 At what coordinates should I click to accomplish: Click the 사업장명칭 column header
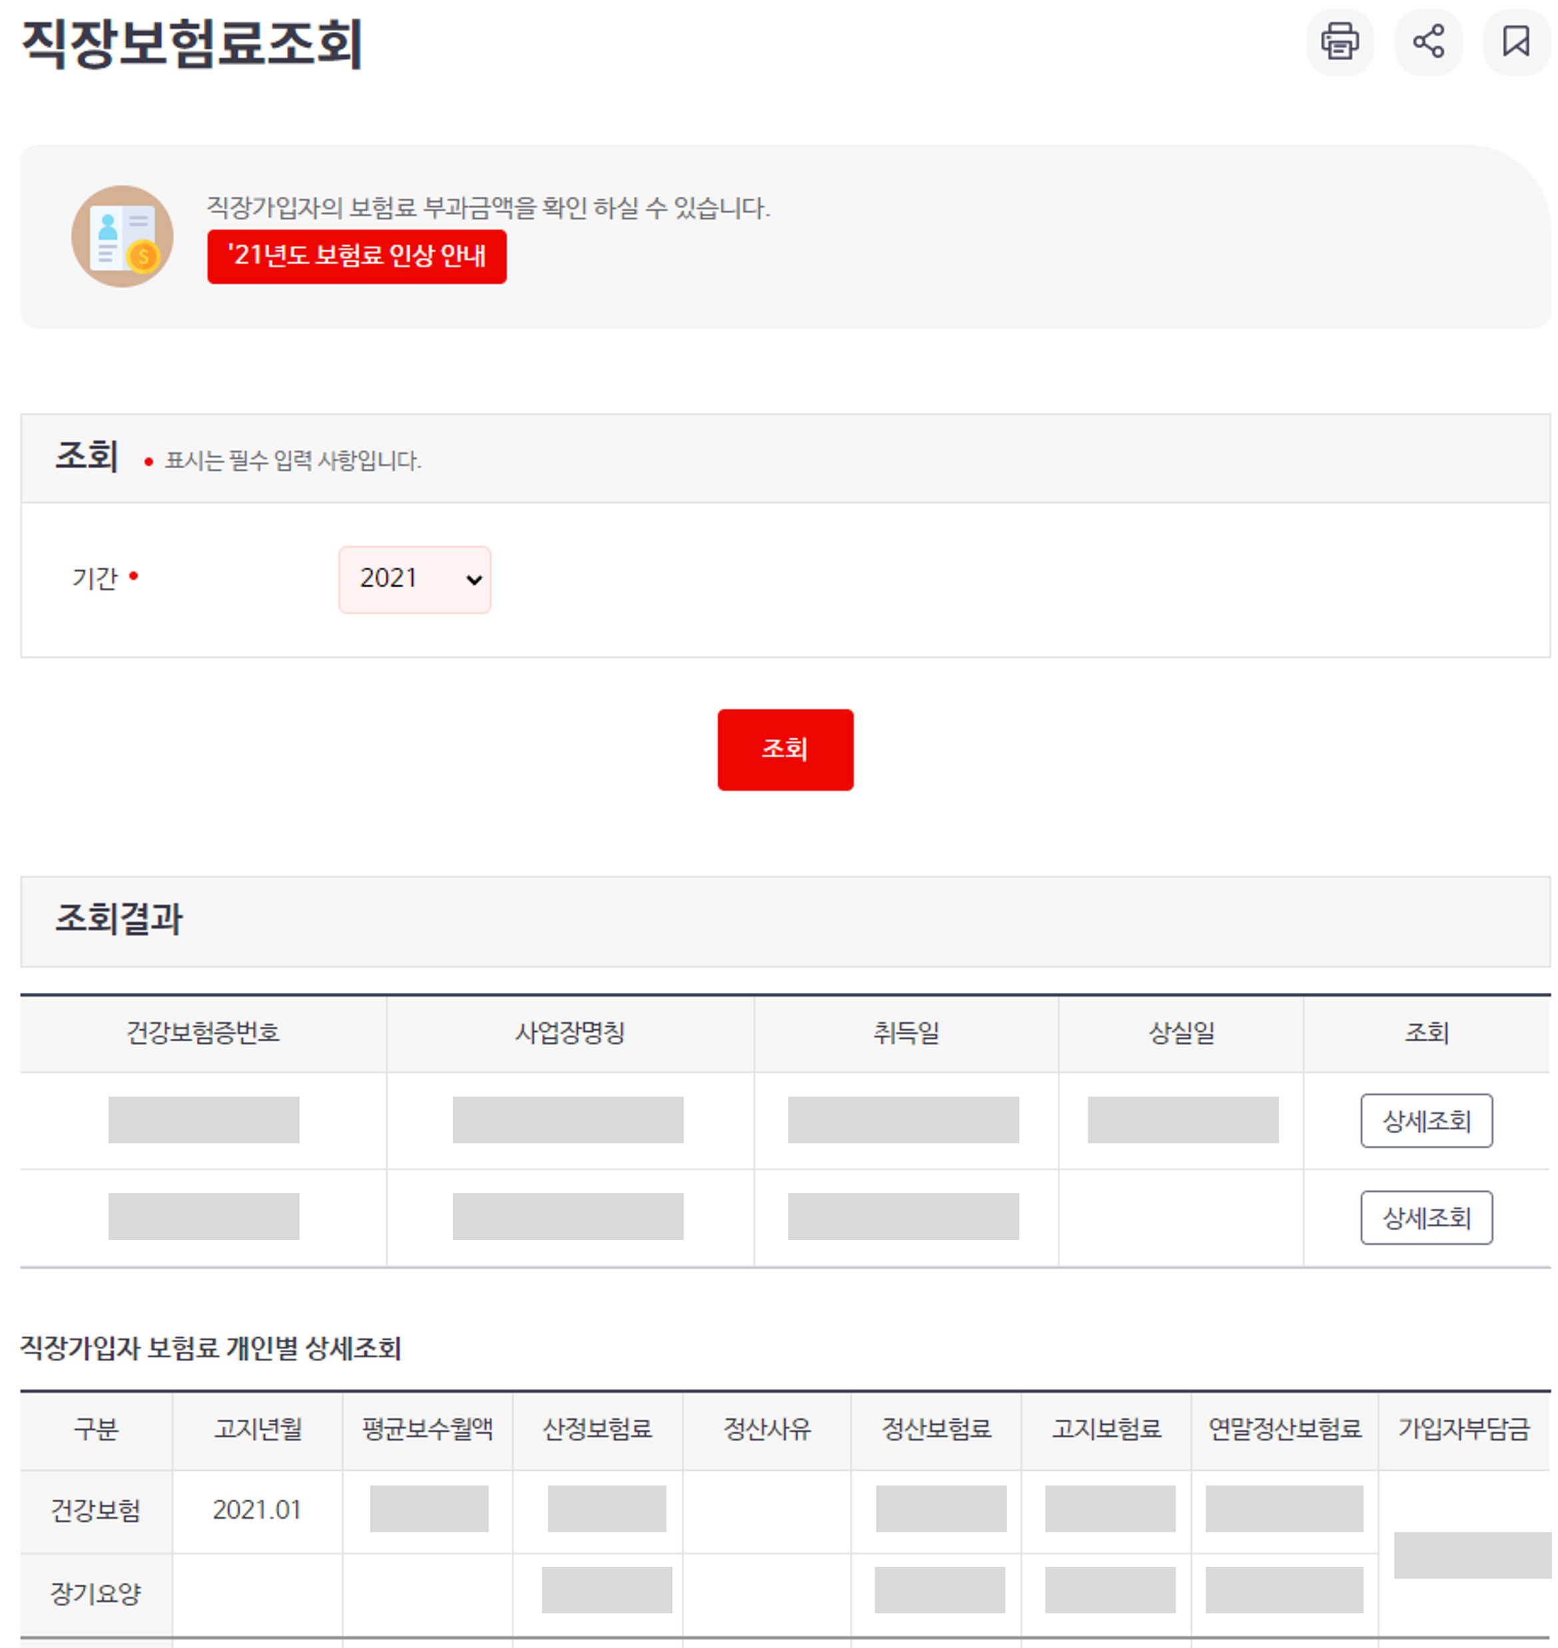point(570,1033)
